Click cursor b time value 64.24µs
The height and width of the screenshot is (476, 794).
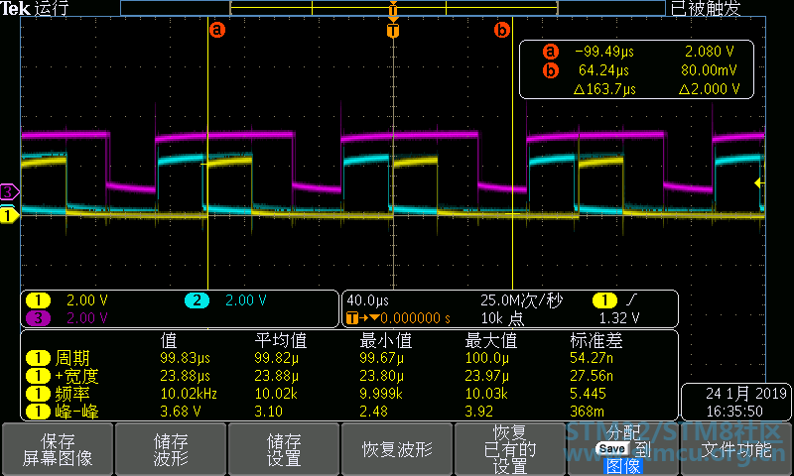pos(603,70)
